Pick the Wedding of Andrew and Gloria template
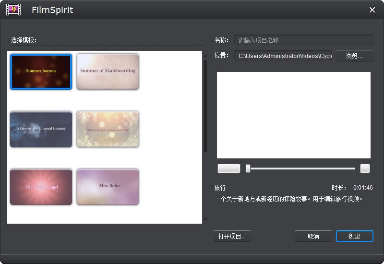This screenshot has height=264, width=384. (x=108, y=129)
